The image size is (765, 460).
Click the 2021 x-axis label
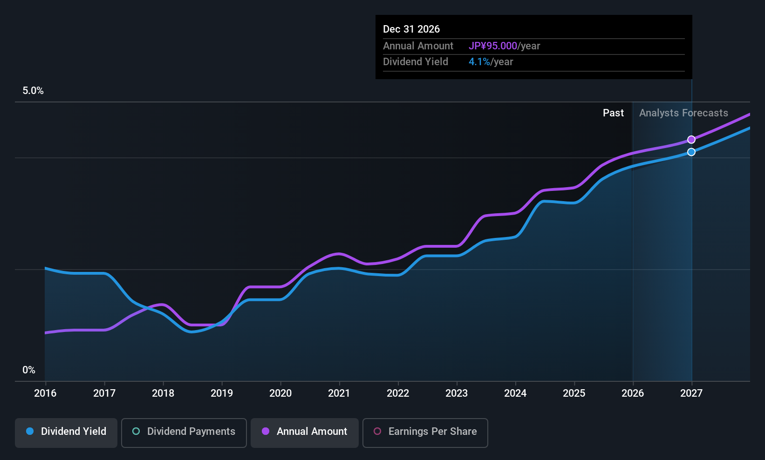(339, 393)
